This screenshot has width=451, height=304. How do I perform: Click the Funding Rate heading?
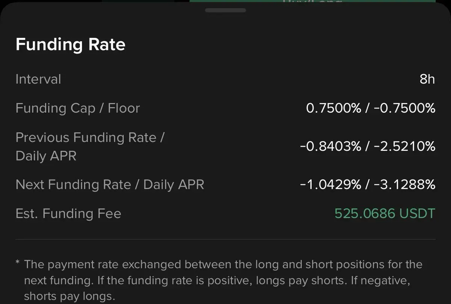tap(70, 45)
